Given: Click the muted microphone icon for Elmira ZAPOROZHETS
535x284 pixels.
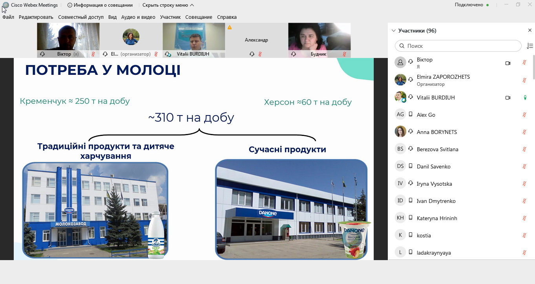Looking at the screenshot, I should pos(524,80).
